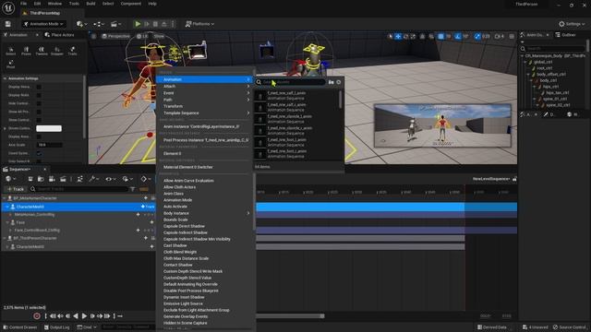Click the save icon in the main toolbar
The image size is (591, 332).
coord(8,24)
